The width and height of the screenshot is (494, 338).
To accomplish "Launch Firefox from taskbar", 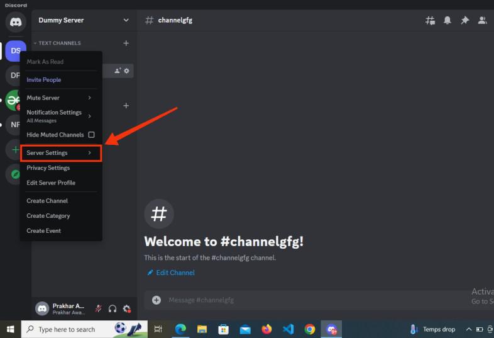I will click(x=266, y=329).
